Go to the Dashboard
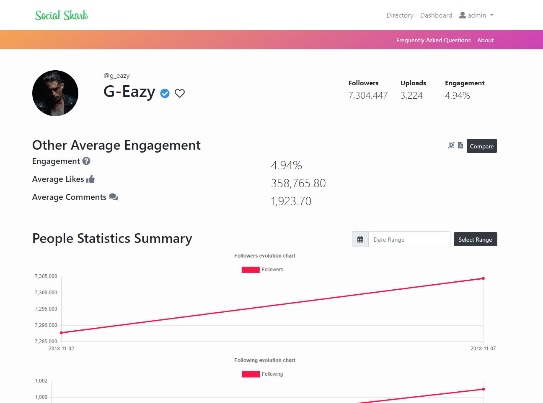 coord(436,15)
